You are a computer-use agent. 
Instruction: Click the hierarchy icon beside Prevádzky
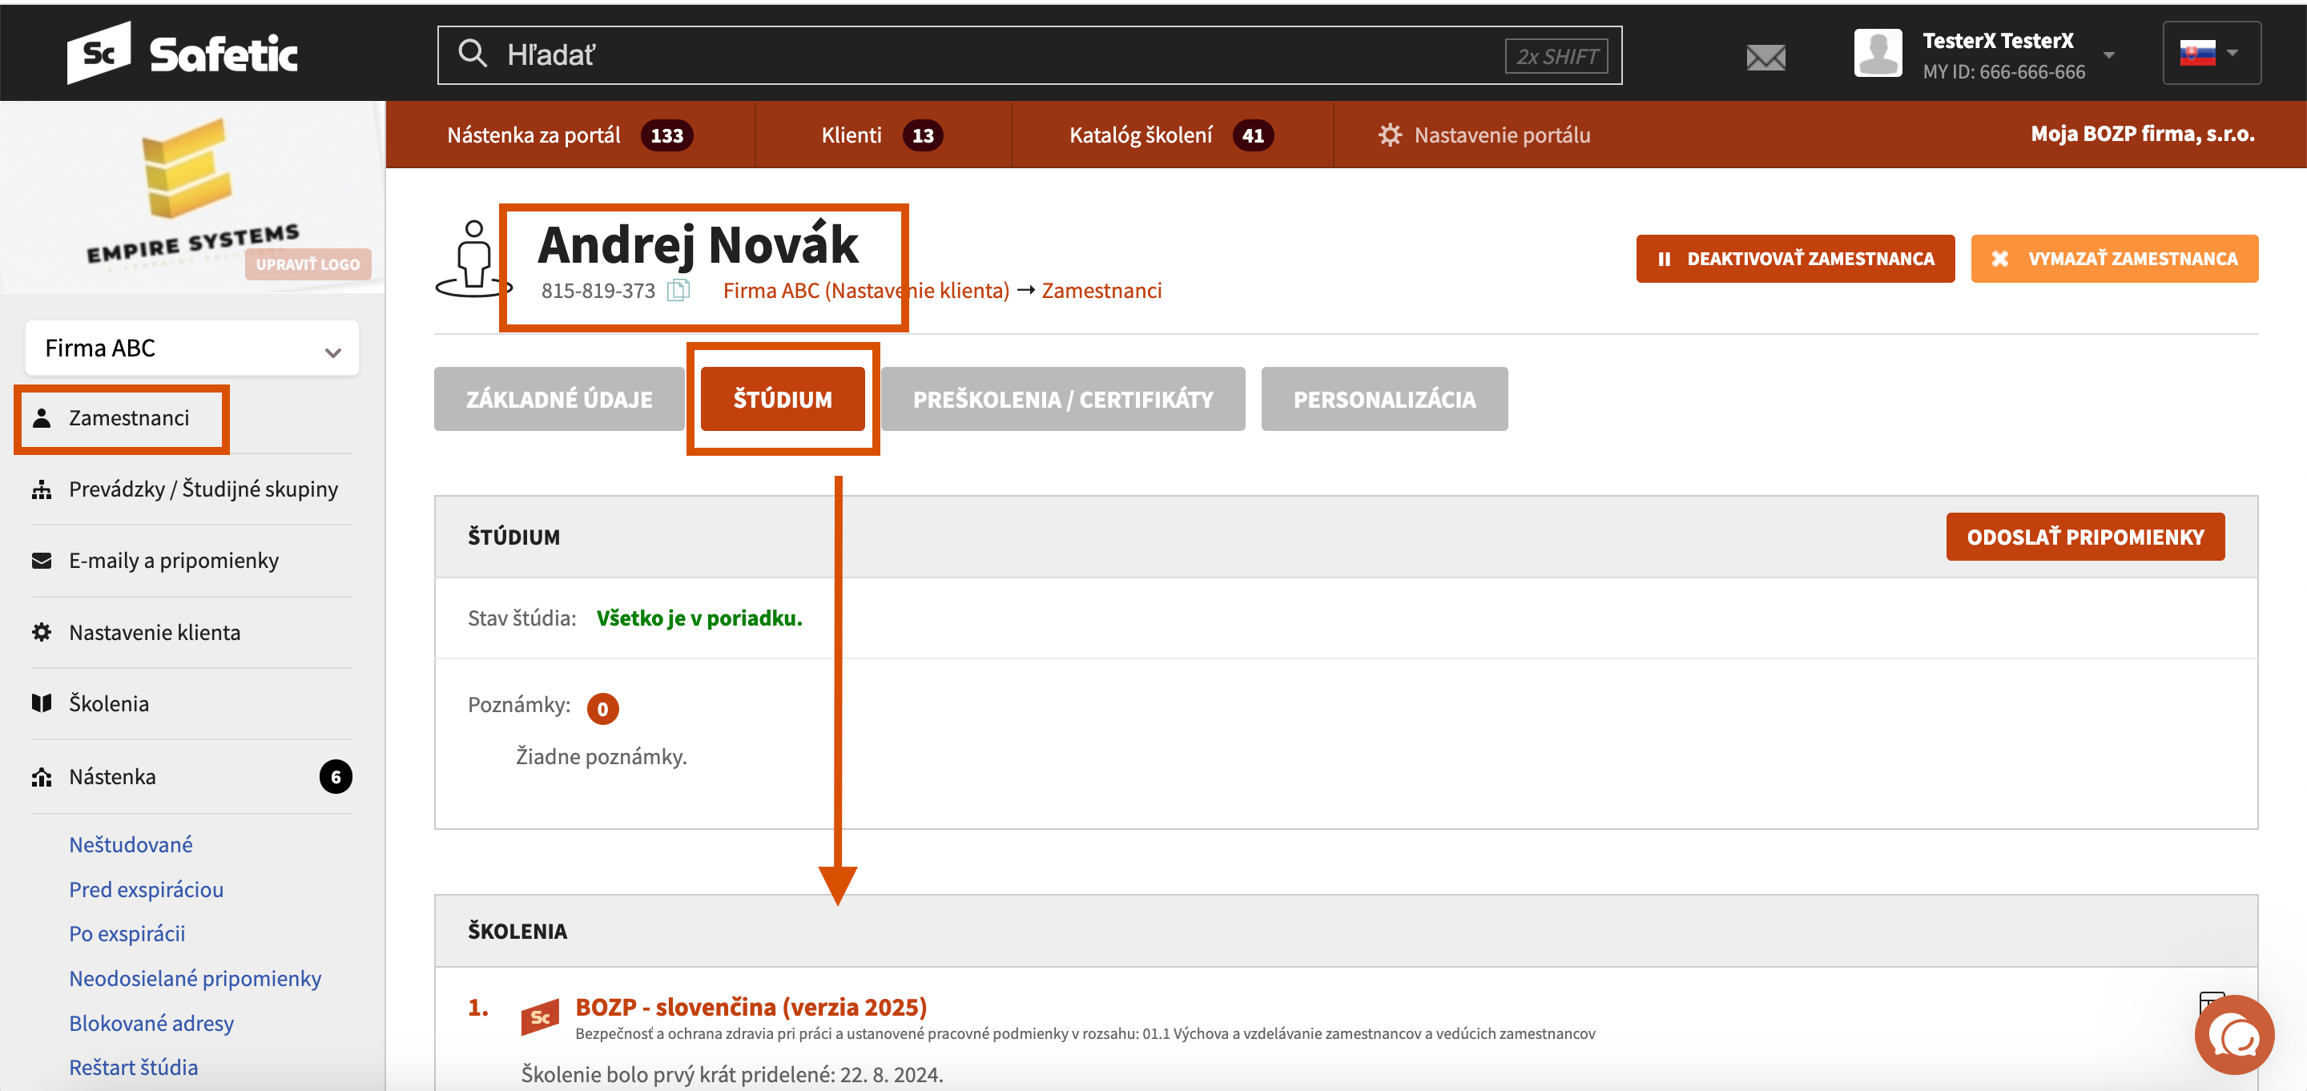41,489
